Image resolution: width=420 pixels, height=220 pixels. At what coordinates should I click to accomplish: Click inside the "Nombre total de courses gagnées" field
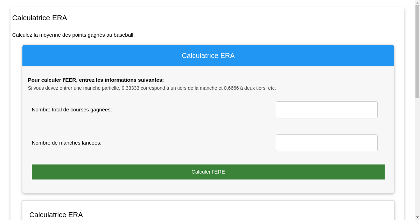click(x=326, y=110)
